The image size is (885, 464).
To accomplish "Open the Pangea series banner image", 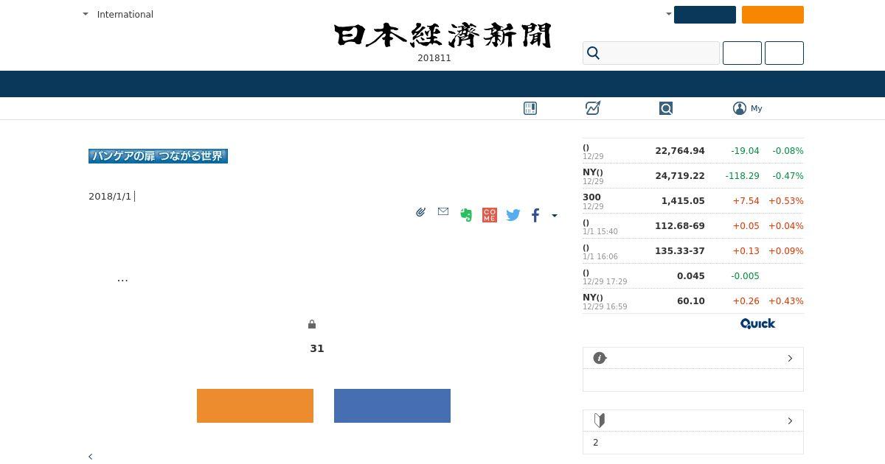I will [x=158, y=156].
